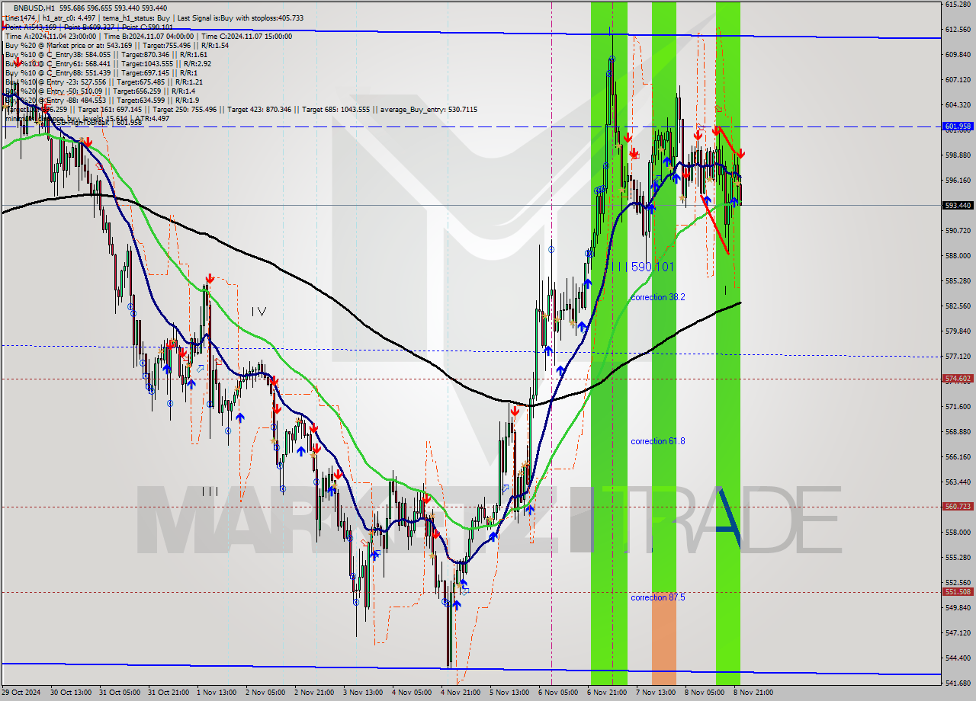Viewport: 976px width, 701px height.
Task: Click the 609.840 price axis value
Action: (958, 55)
